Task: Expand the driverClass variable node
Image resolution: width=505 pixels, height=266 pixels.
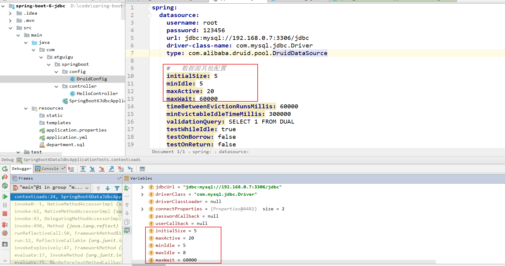Action: (x=142, y=194)
